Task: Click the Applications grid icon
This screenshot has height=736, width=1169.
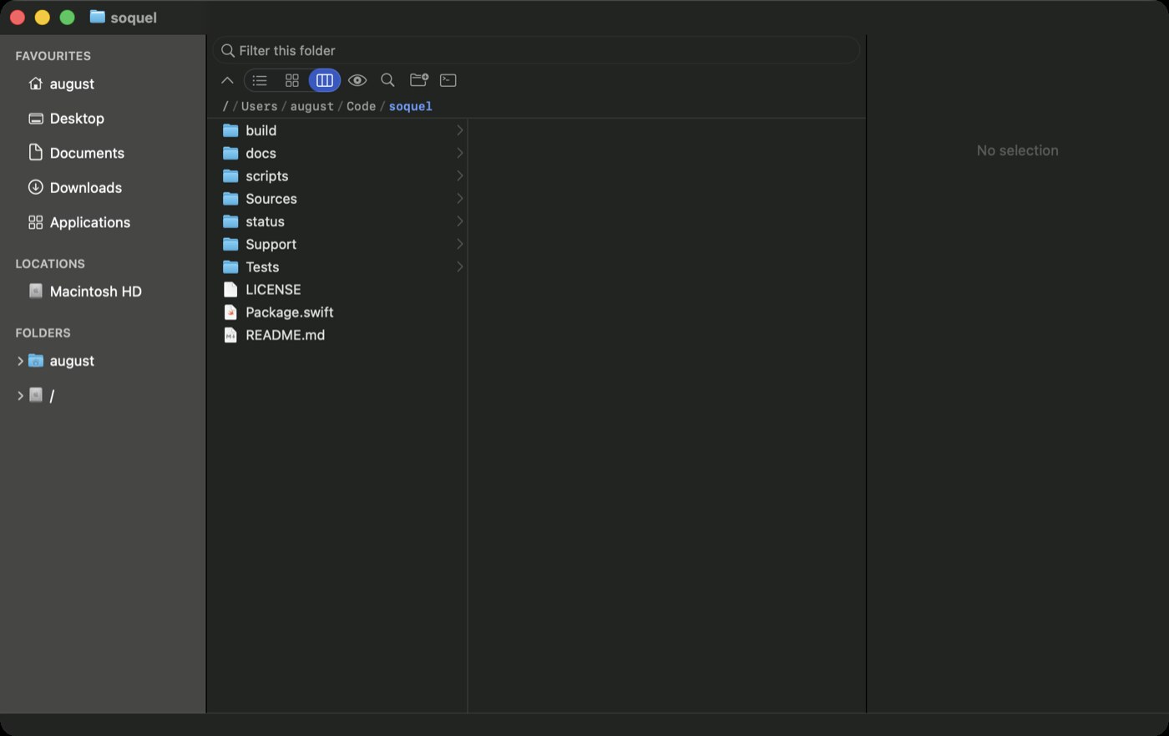Action: pos(35,222)
